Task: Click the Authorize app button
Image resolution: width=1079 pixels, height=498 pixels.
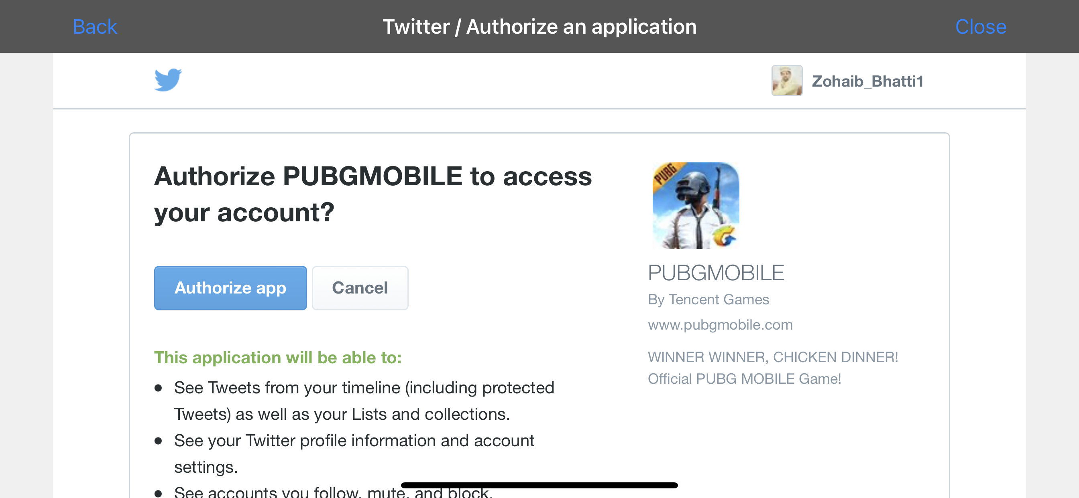Action: [230, 288]
